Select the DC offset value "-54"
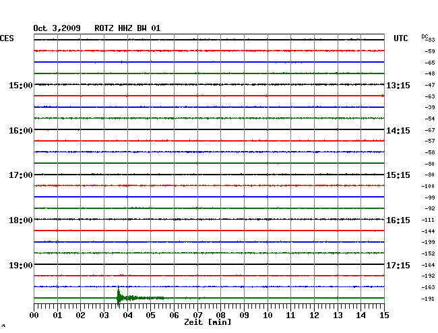Viewport: 438px width, 333px height. point(430,119)
